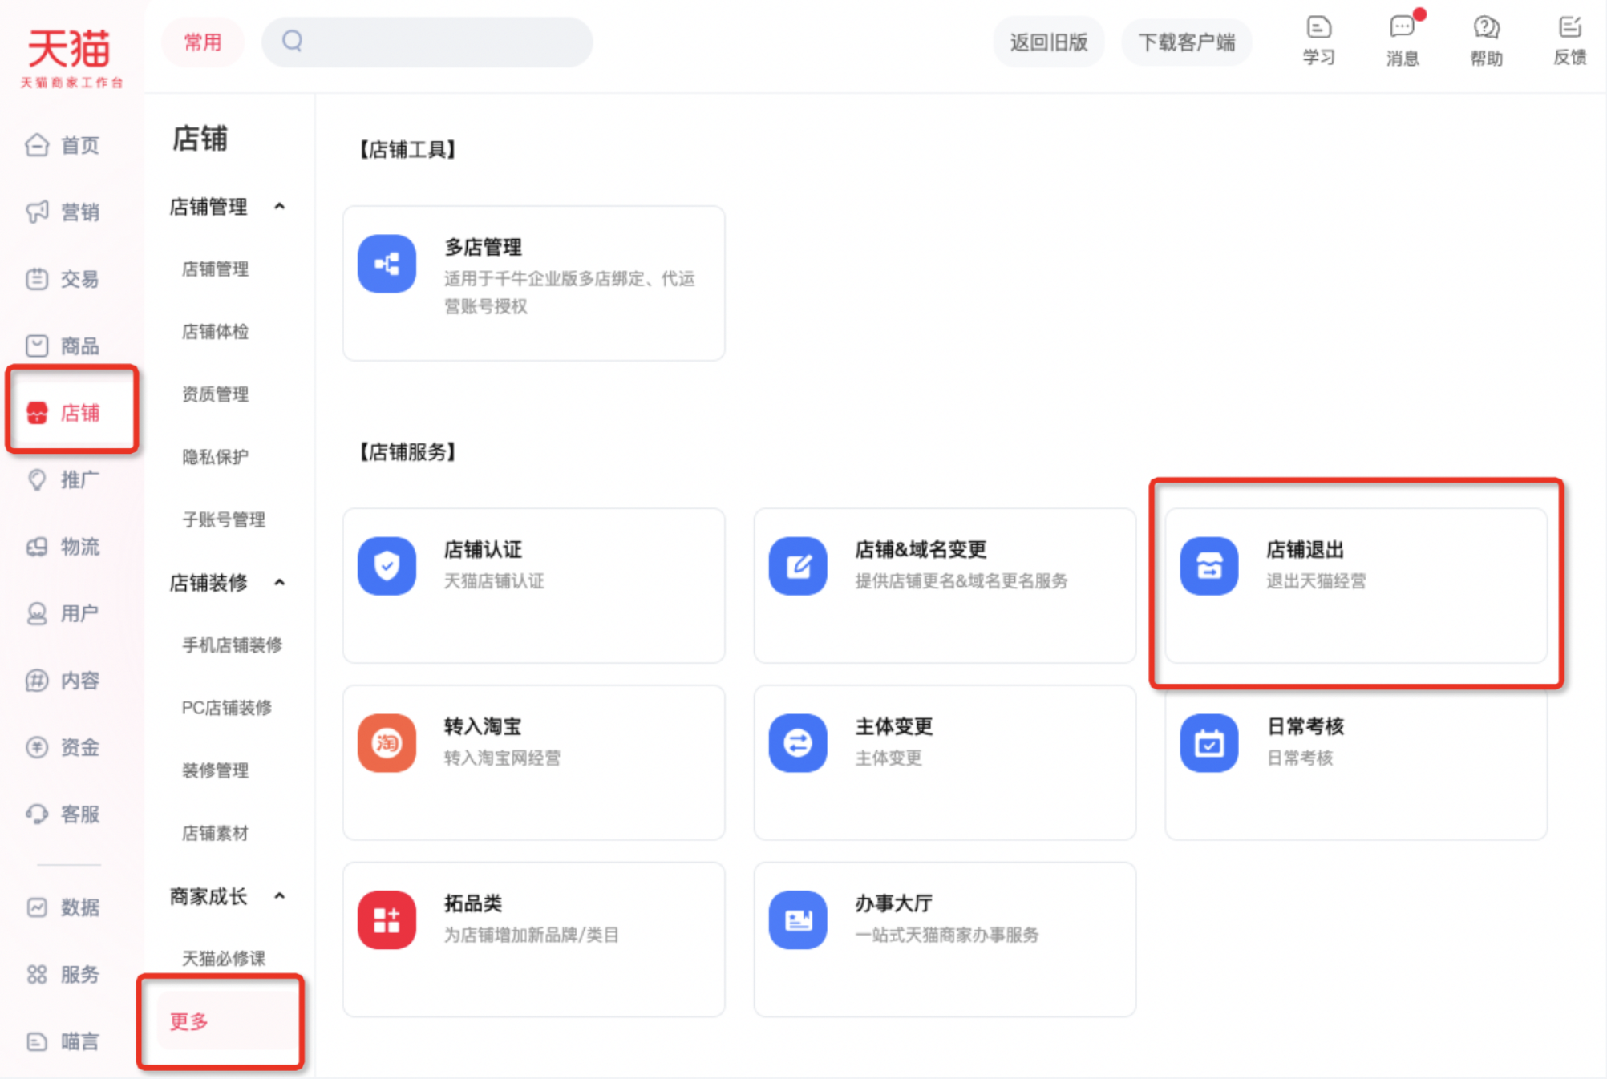Open the 多店管理 multi-store management card
The width and height of the screenshot is (1607, 1079).
(534, 283)
